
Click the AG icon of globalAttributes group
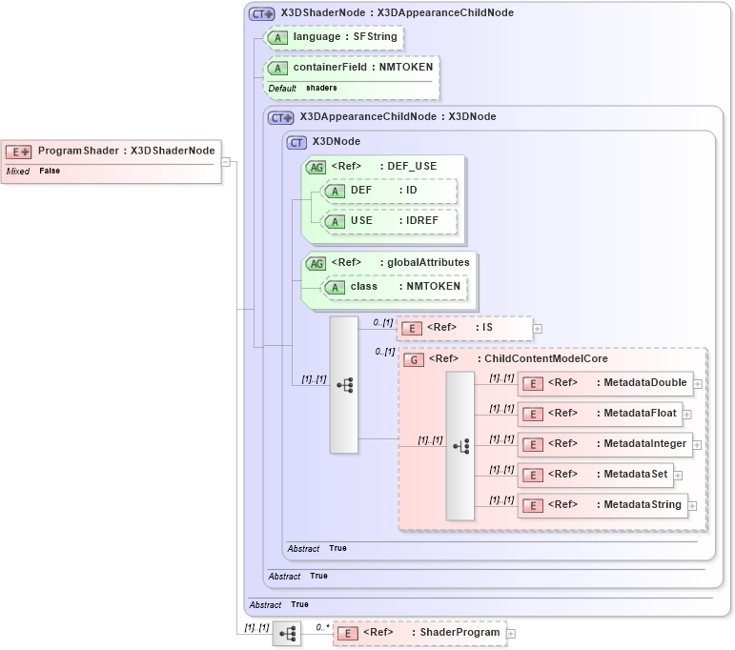(x=316, y=263)
